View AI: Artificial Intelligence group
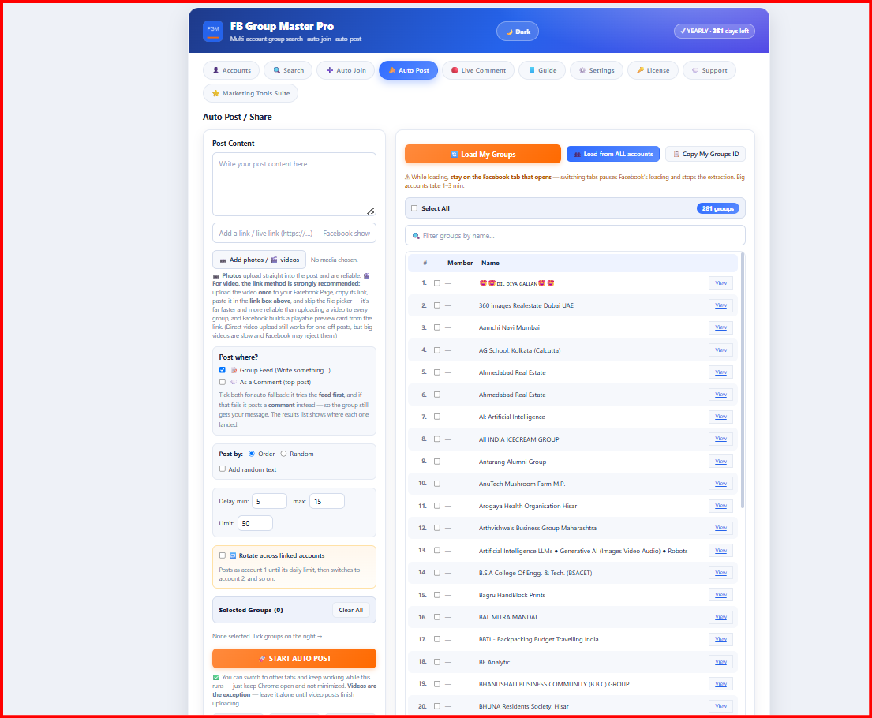Image resolution: width=872 pixels, height=718 pixels. [720, 417]
